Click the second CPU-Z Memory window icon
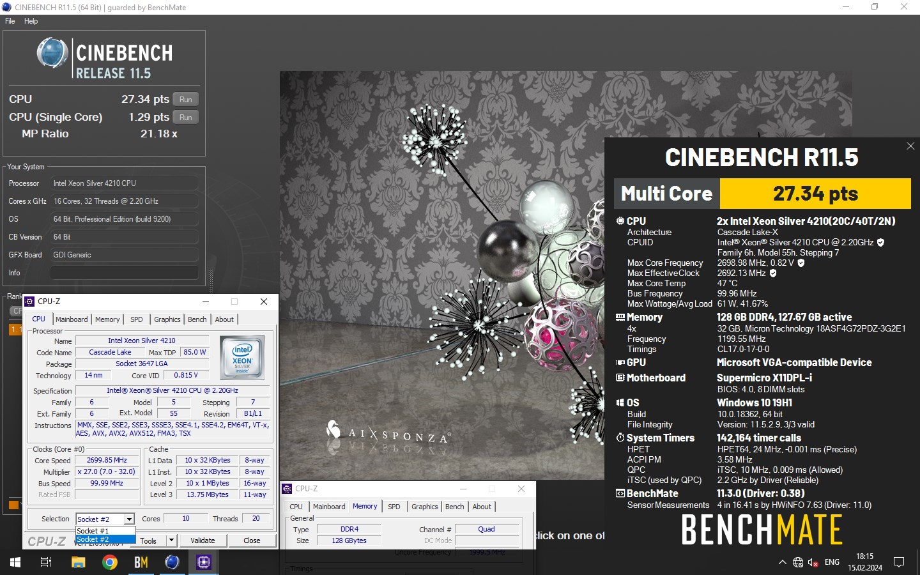The image size is (920, 575). (287, 489)
